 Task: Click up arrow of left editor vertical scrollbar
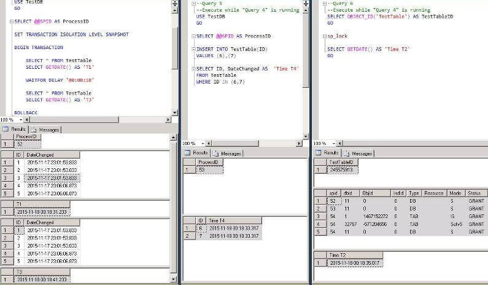click(x=174, y=10)
